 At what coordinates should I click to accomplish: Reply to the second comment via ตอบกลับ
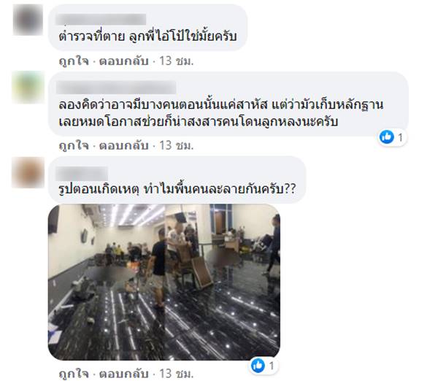tap(124, 145)
